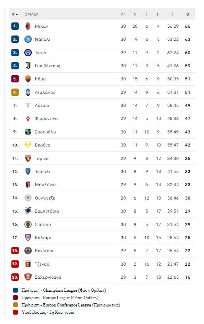The height and width of the screenshot is (324, 204).
Task: Click the Βερόνα team name
Action: point(43,145)
